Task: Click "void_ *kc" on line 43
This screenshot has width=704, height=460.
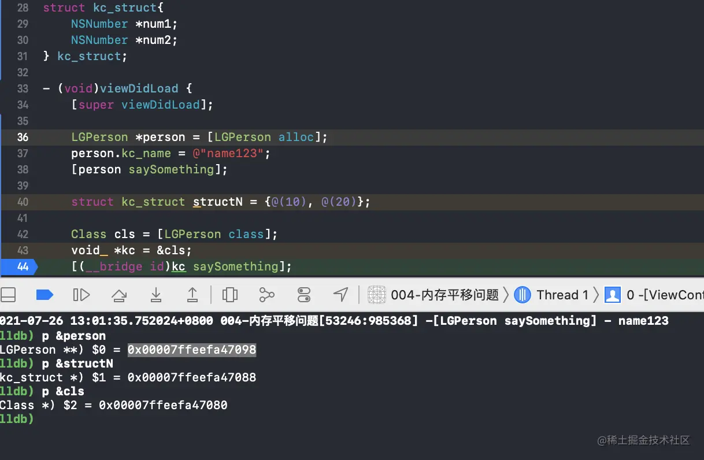Action: click(110, 250)
